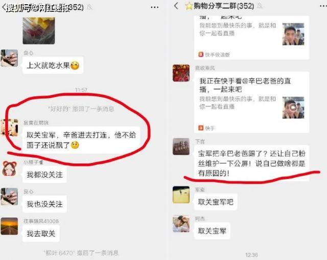Open 我正在快手看@辛巴老爸的直播 share card
The height and width of the screenshot is (260, 327).
tap(251, 102)
